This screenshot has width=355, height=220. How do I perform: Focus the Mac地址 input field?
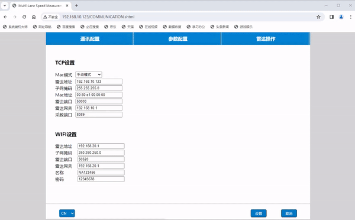tap(99, 95)
